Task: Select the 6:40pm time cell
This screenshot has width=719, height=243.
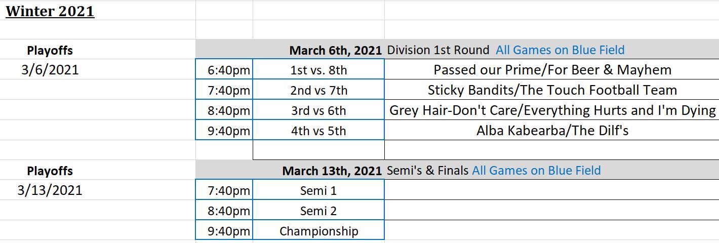Action: coord(229,70)
